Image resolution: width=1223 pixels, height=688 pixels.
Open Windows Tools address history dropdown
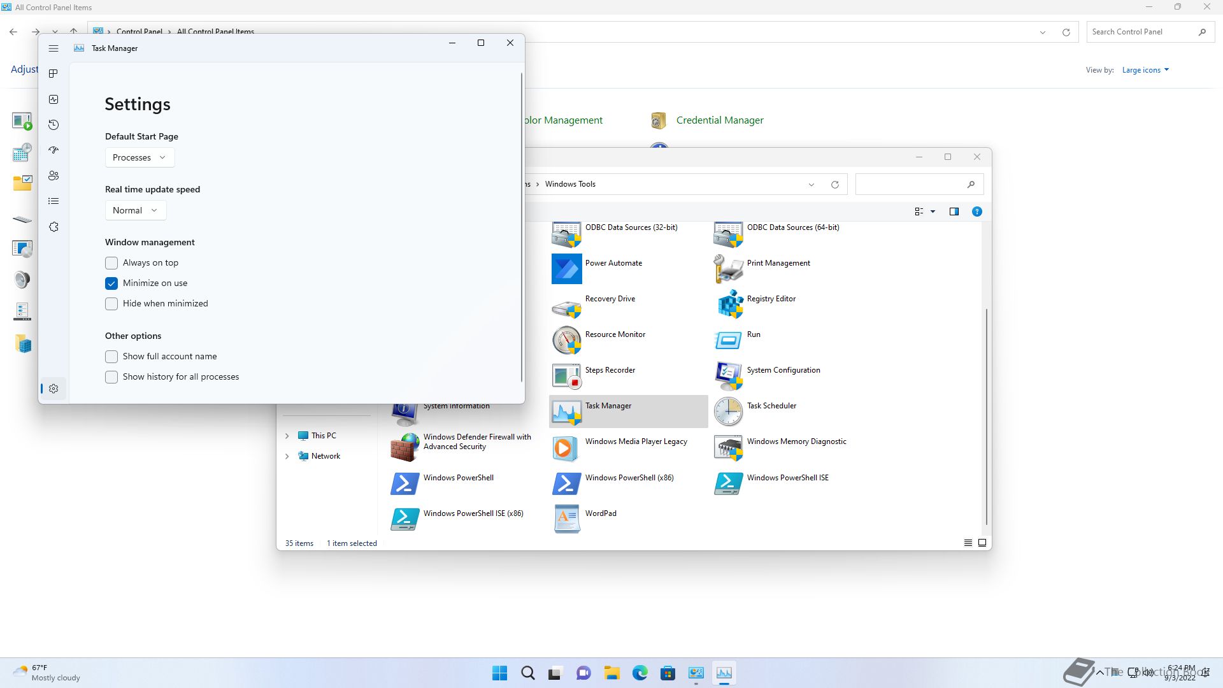(x=811, y=185)
